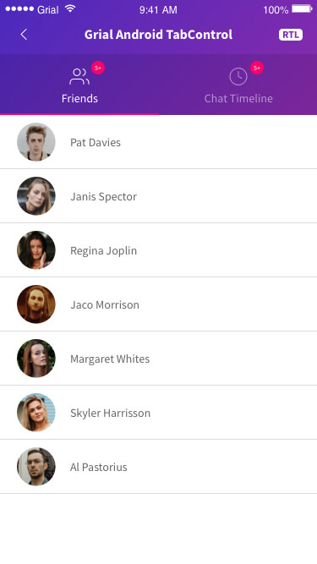Tap the back arrow in header
317x564 pixels.
pyautogui.click(x=24, y=35)
